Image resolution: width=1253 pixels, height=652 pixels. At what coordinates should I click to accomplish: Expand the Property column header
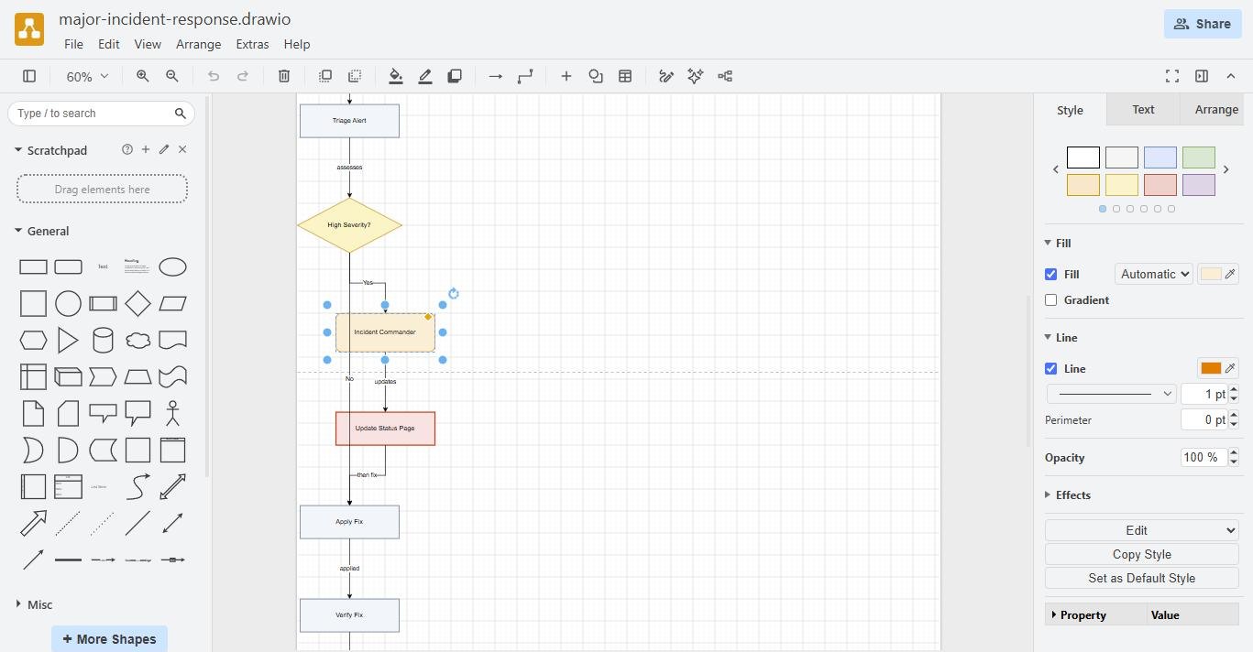[x=1095, y=614]
